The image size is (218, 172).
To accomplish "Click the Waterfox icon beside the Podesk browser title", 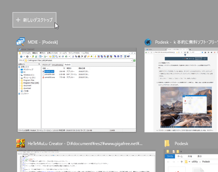I will pyautogui.click(x=148, y=42).
